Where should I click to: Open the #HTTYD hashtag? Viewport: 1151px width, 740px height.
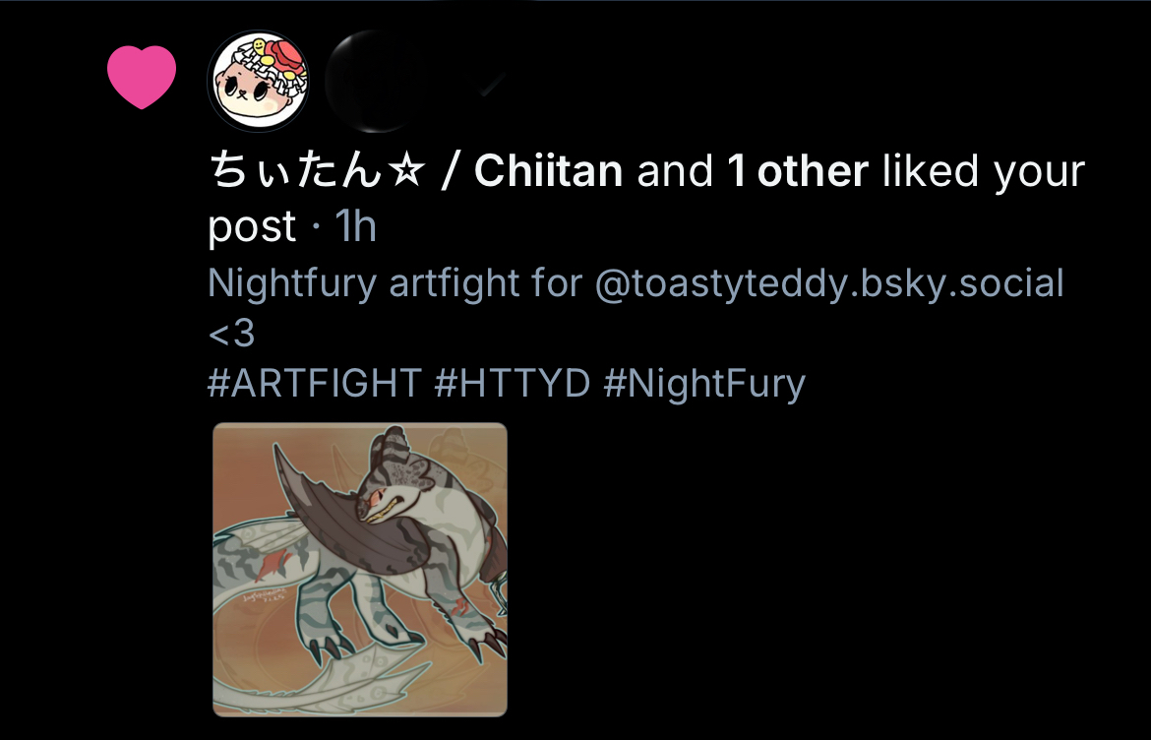pyautogui.click(x=513, y=383)
